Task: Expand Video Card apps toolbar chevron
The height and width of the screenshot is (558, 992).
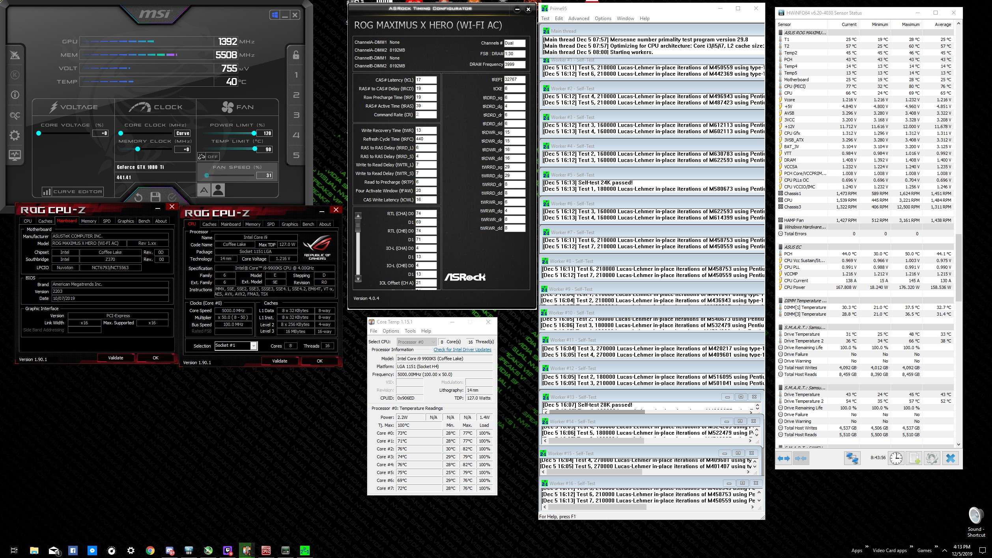Action: pos(911,547)
